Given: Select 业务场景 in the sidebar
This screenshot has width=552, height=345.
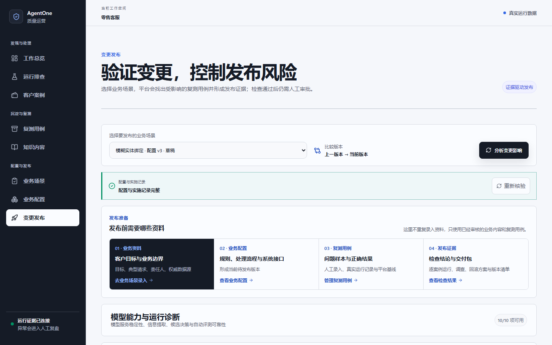Looking at the screenshot, I should coord(43,181).
